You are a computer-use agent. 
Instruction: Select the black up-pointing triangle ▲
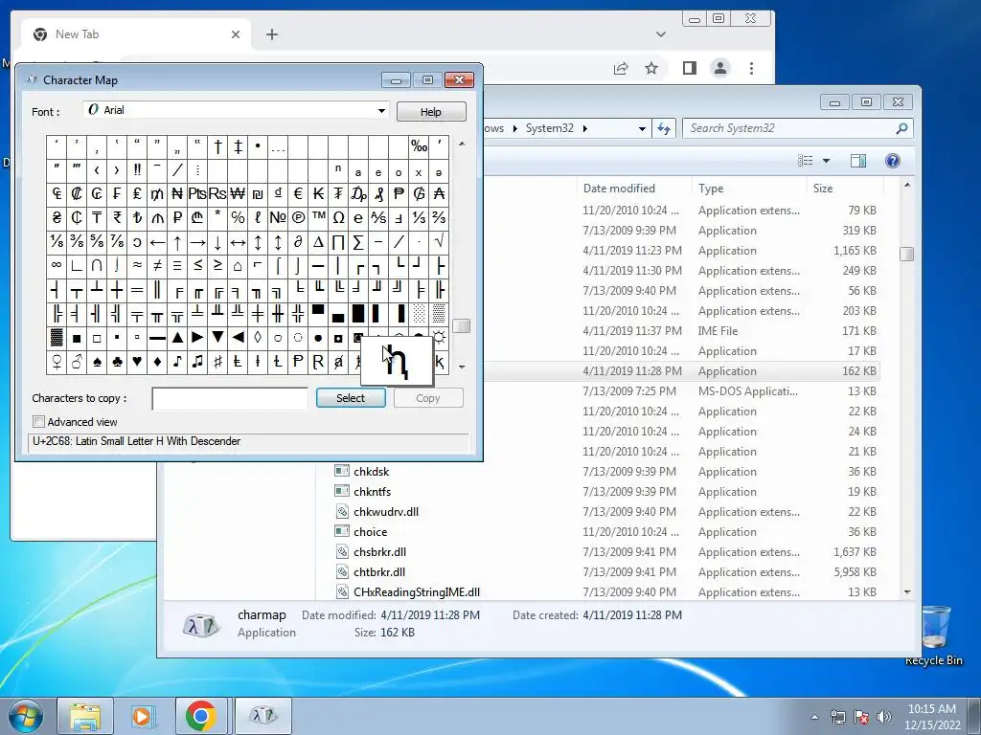point(177,338)
